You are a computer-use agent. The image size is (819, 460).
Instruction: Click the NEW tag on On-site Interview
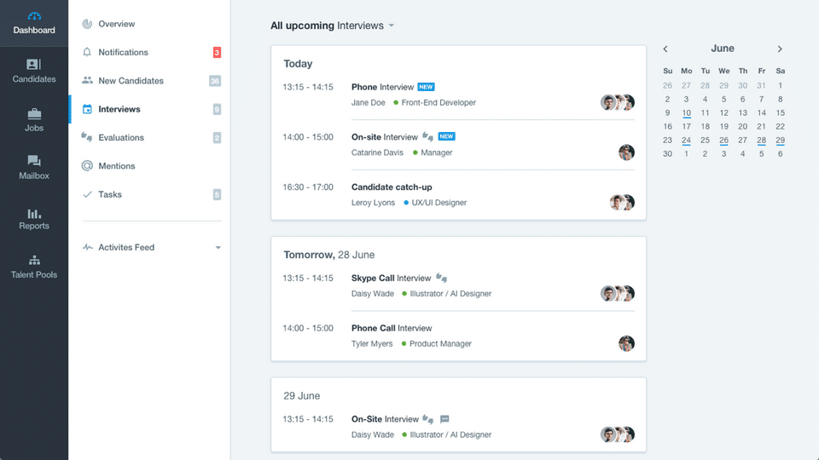(x=446, y=136)
